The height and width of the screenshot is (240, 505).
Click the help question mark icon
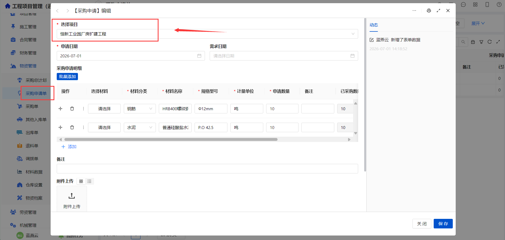(499, 4)
